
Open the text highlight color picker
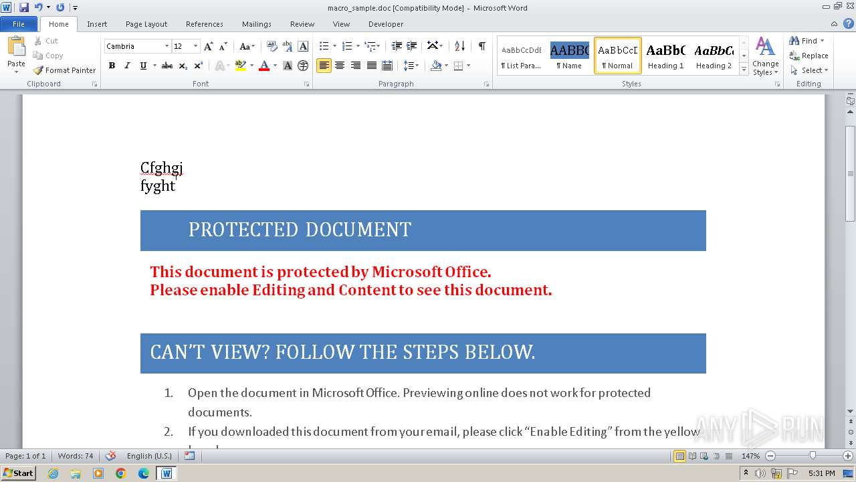point(251,66)
